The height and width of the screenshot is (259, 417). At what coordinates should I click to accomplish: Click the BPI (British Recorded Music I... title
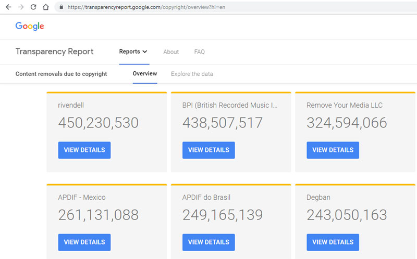[230, 106]
